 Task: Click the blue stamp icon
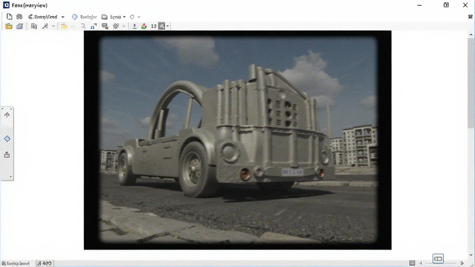point(134,26)
